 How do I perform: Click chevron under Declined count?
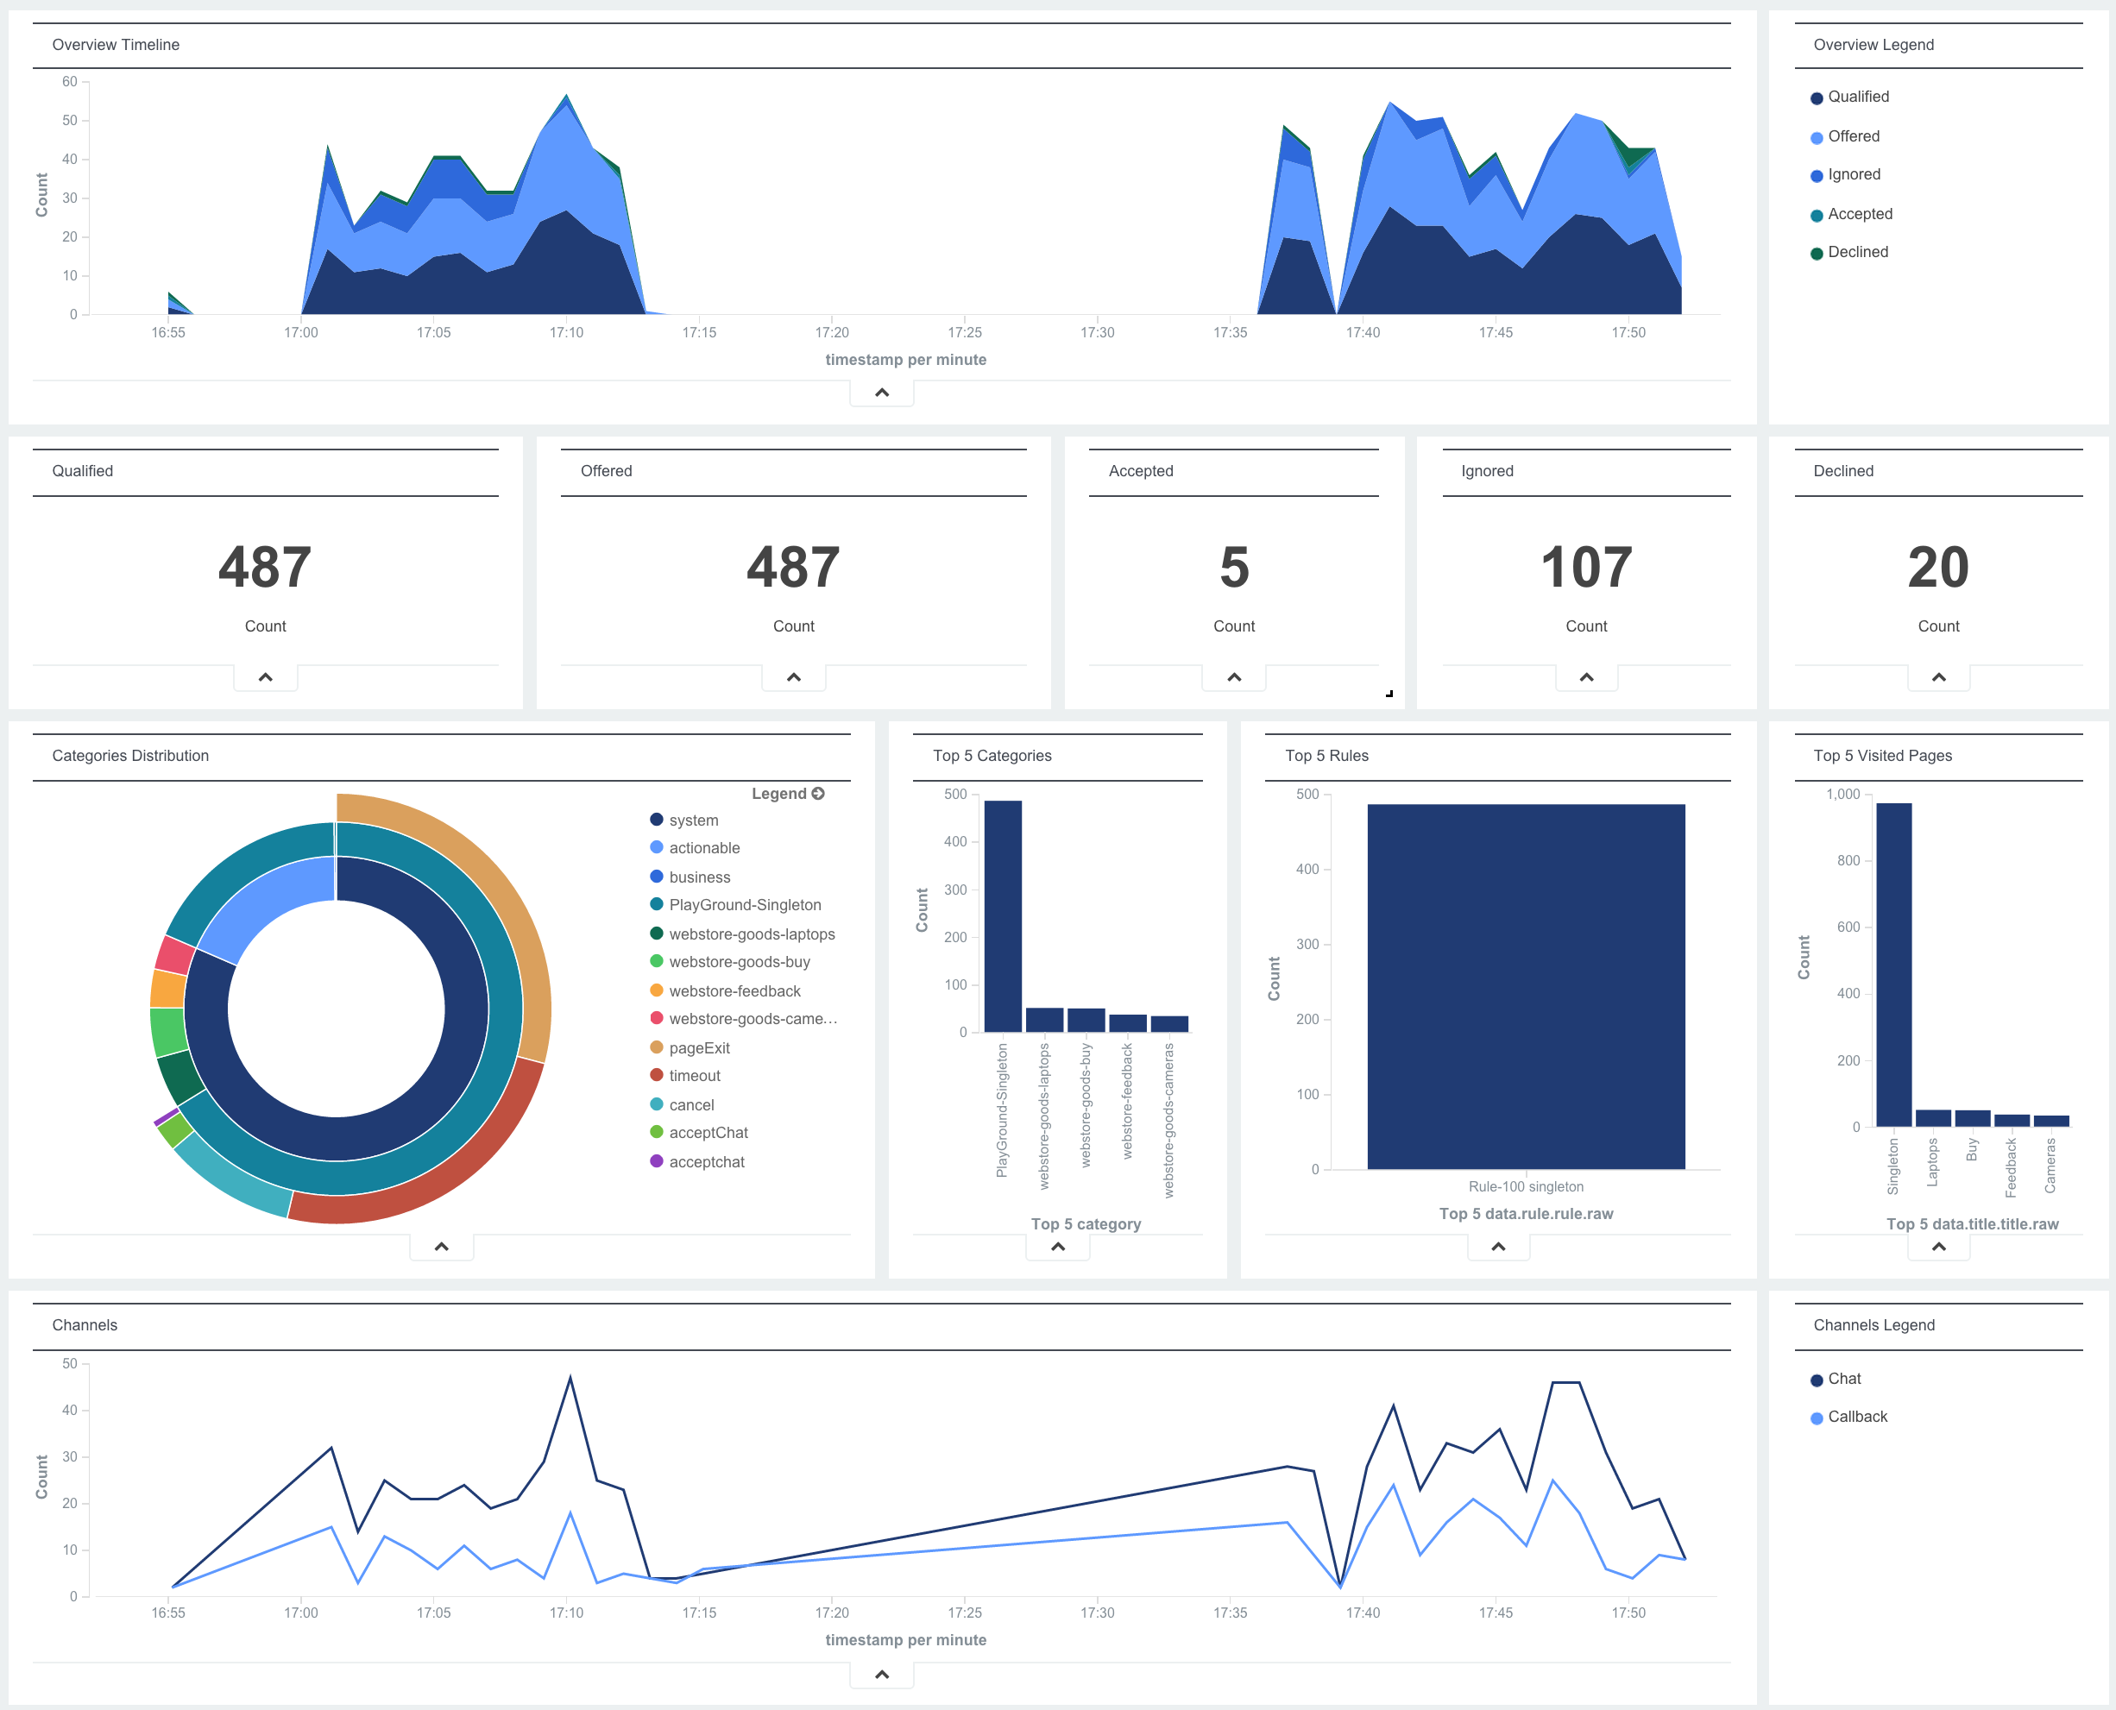tap(1937, 677)
